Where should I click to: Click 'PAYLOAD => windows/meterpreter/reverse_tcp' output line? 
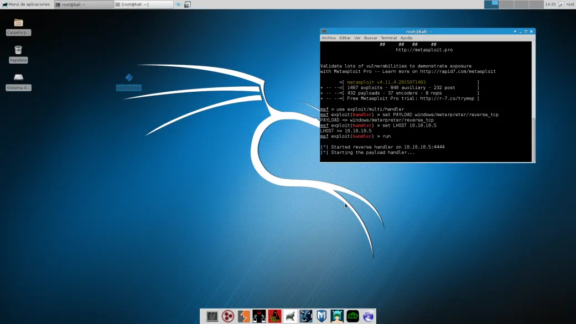click(x=377, y=121)
